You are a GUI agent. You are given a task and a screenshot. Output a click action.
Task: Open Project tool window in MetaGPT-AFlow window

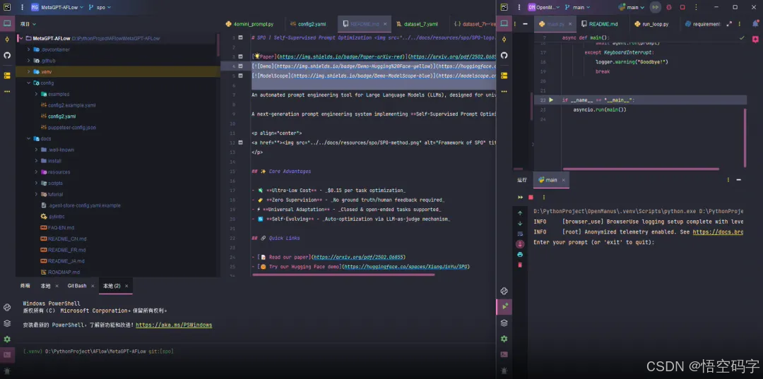[7, 23]
